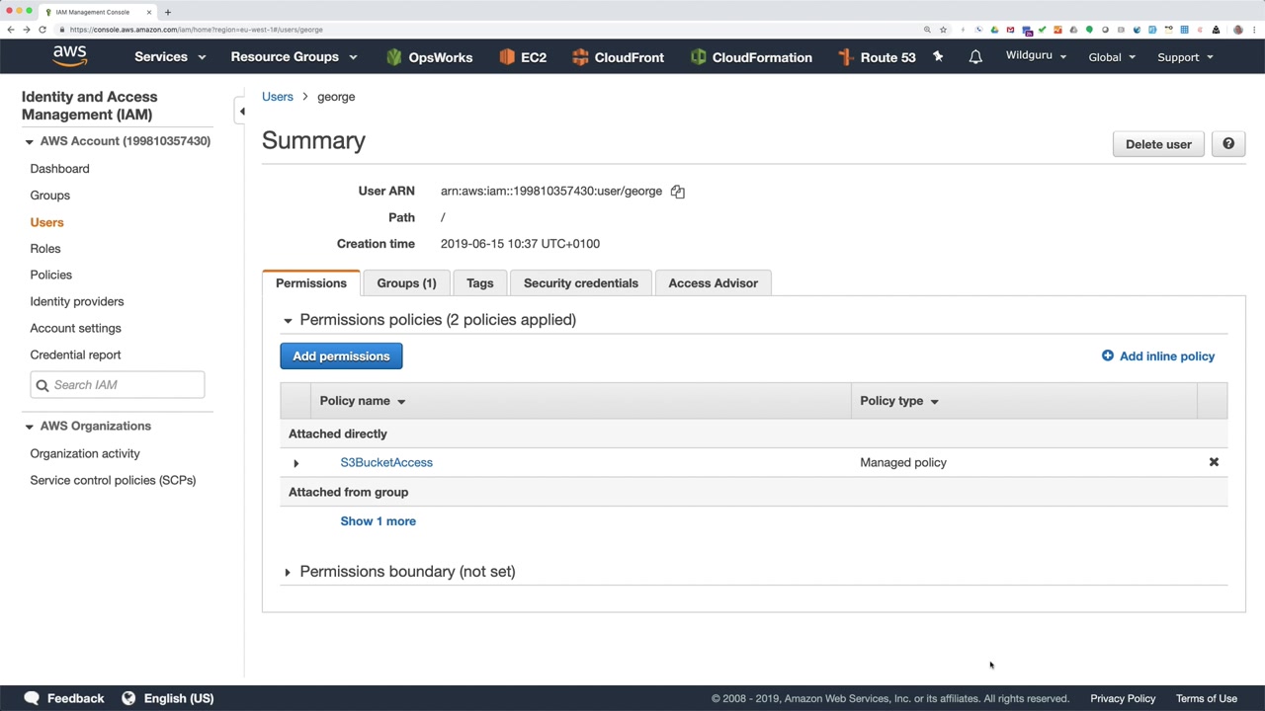Open the Security credentials tab
The height and width of the screenshot is (711, 1265).
[x=581, y=283]
